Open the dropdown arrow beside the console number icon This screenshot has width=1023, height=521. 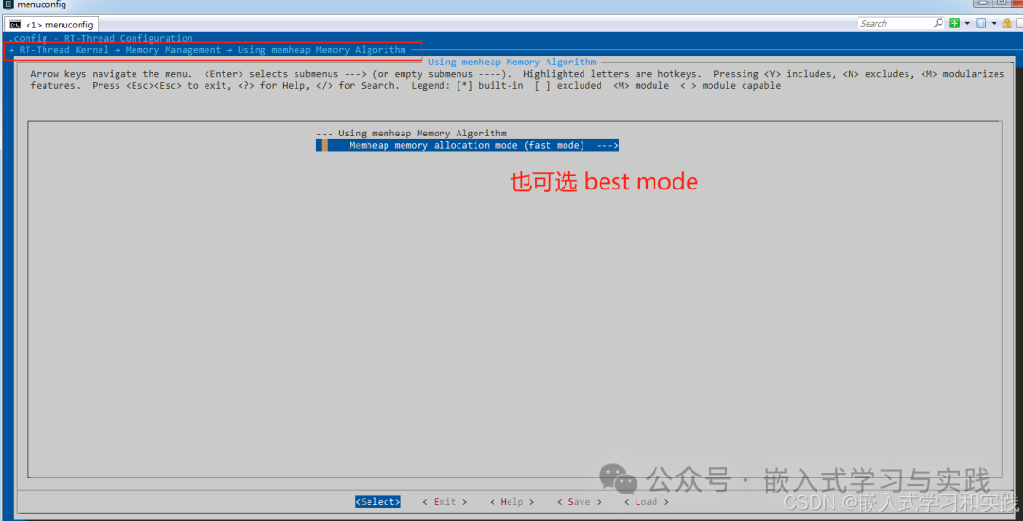coord(993,24)
